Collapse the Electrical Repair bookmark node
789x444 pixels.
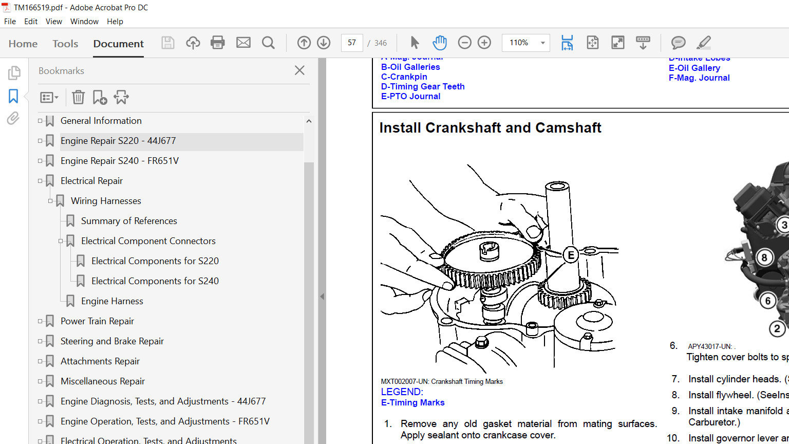click(x=40, y=181)
